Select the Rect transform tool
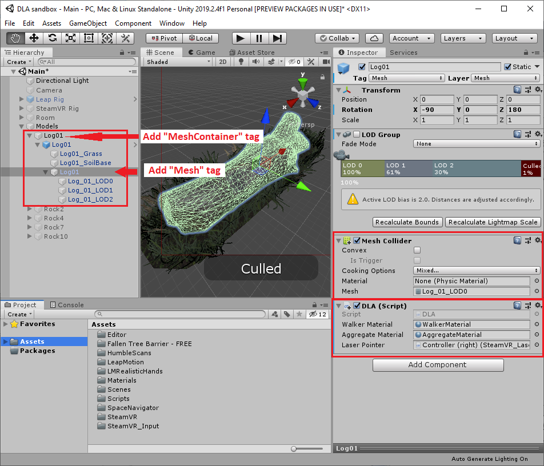The width and height of the screenshot is (544, 466). click(89, 38)
